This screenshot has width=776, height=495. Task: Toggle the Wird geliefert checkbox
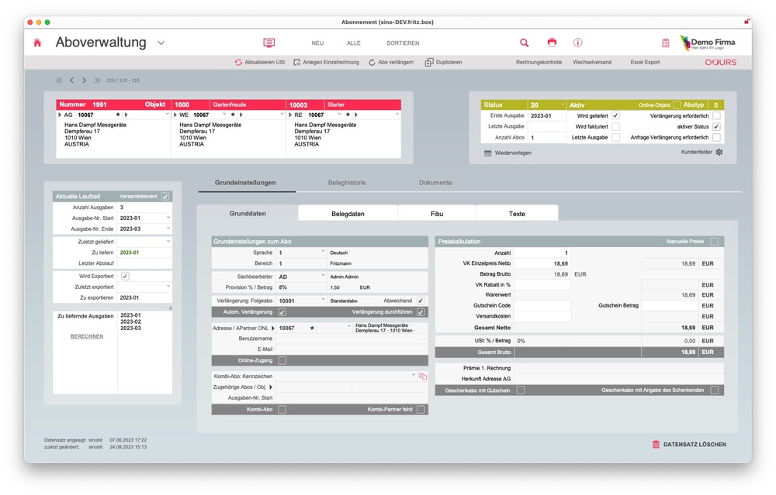[x=615, y=115]
